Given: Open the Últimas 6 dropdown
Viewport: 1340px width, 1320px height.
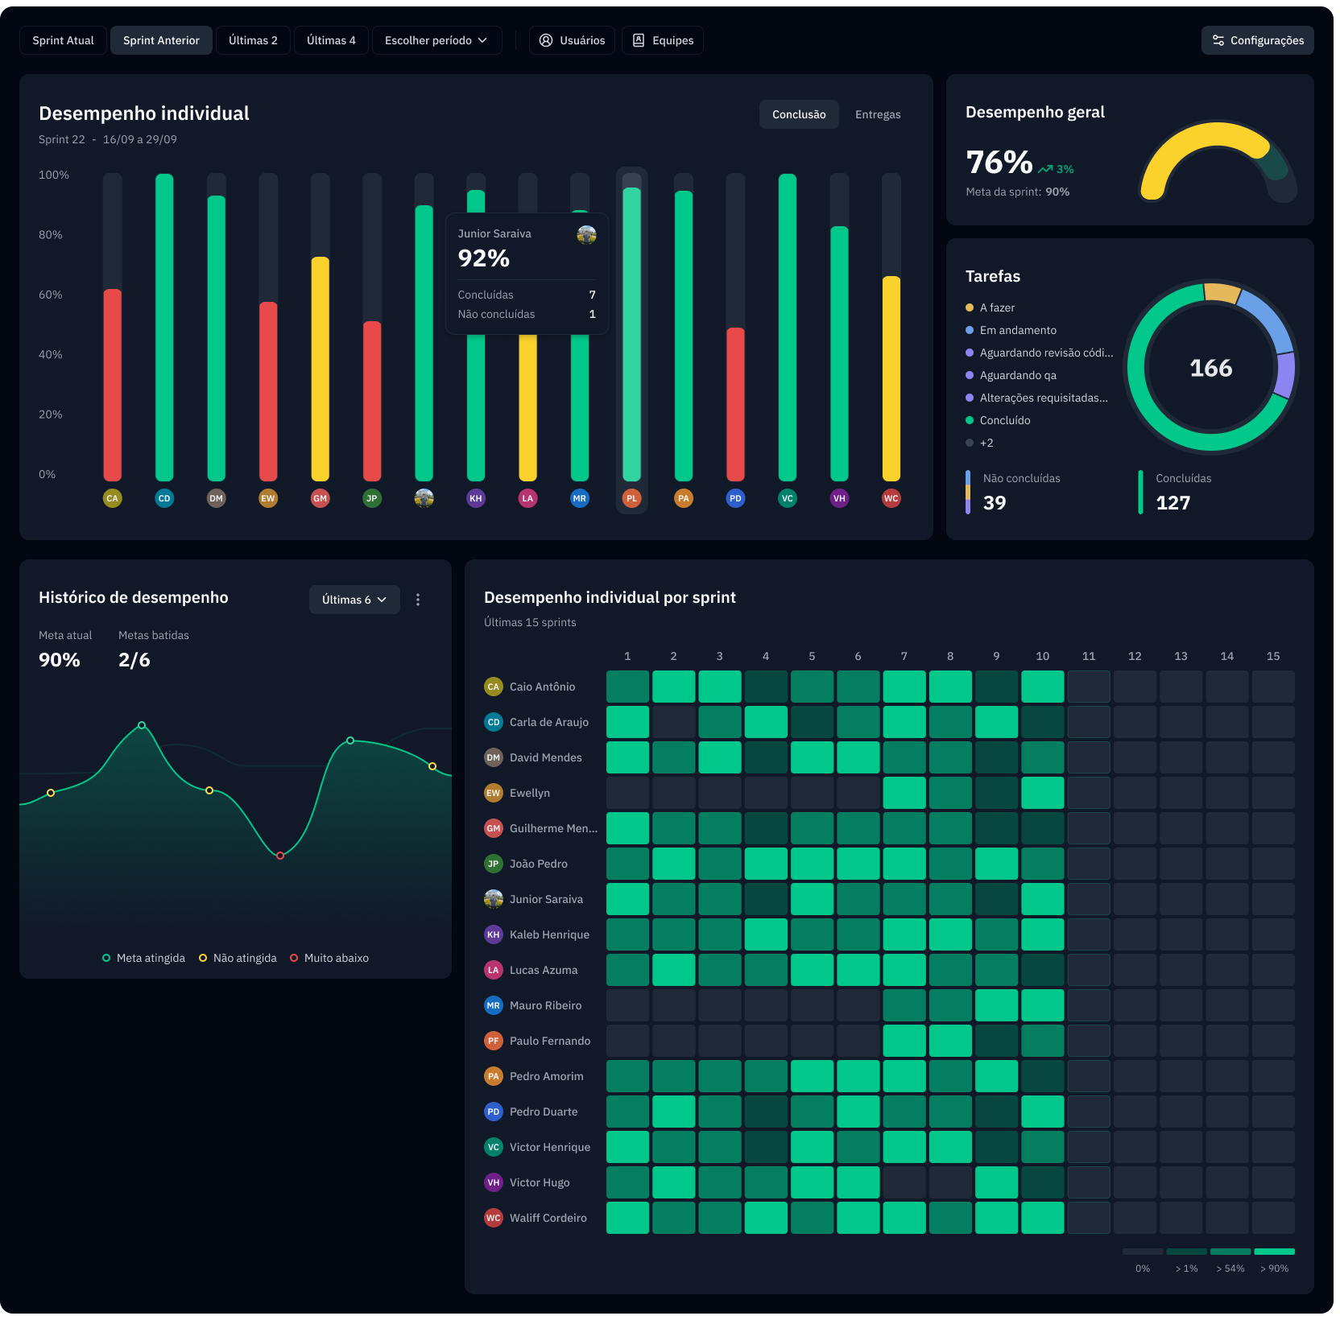Looking at the screenshot, I should point(354,600).
